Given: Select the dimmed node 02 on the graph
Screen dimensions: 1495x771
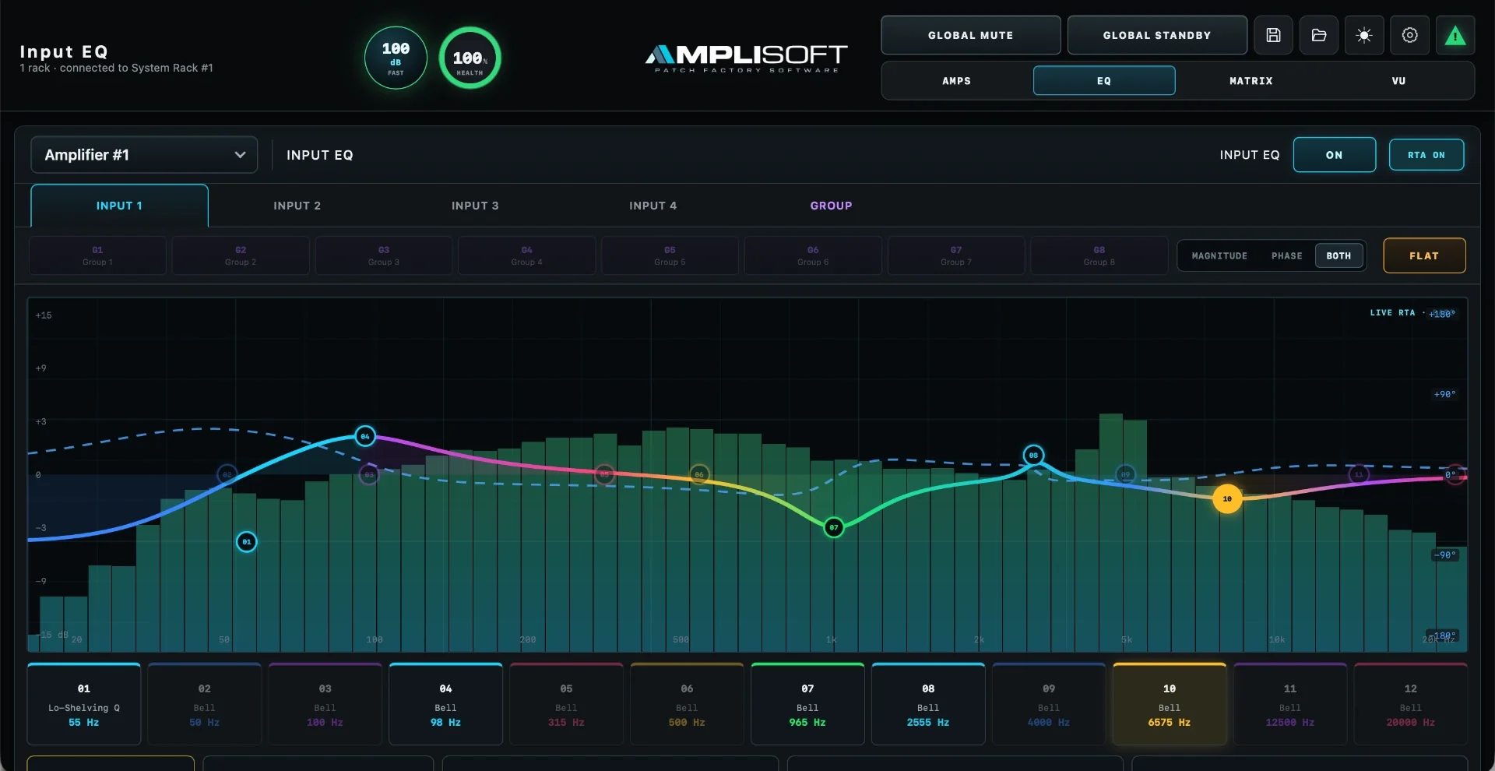Looking at the screenshot, I should point(227,474).
